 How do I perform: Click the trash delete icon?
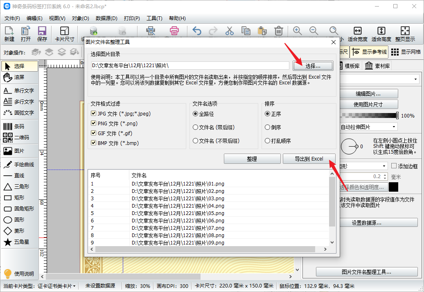click(x=279, y=31)
